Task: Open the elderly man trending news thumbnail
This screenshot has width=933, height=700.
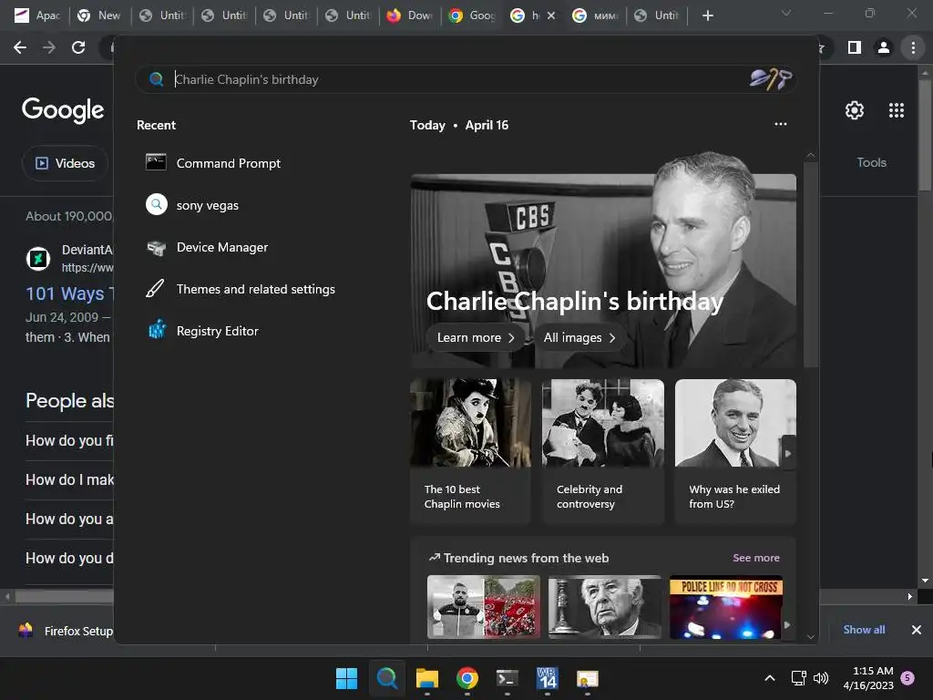Action: coord(605,607)
